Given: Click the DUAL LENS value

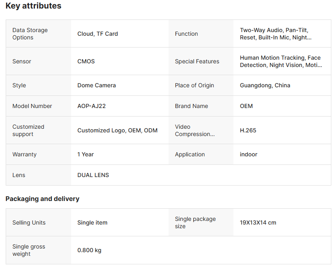Looking at the screenshot, I should click(93, 175).
